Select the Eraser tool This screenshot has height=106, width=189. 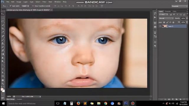click(3, 50)
